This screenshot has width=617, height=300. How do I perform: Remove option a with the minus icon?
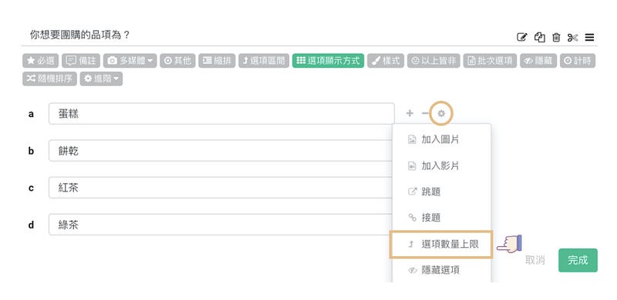click(x=425, y=114)
